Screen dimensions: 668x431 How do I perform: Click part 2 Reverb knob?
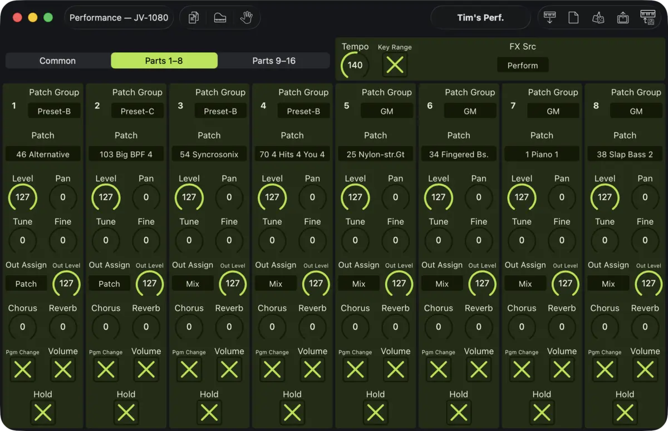[146, 326]
